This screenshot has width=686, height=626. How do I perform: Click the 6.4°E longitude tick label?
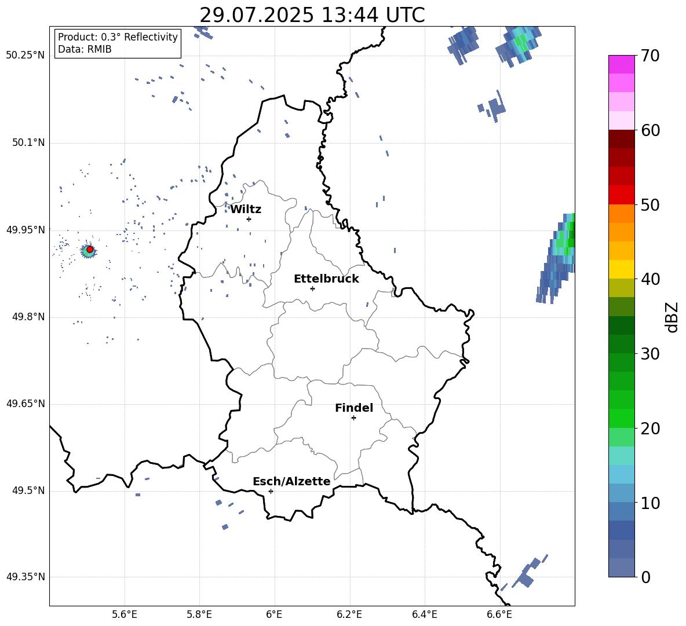(x=425, y=615)
